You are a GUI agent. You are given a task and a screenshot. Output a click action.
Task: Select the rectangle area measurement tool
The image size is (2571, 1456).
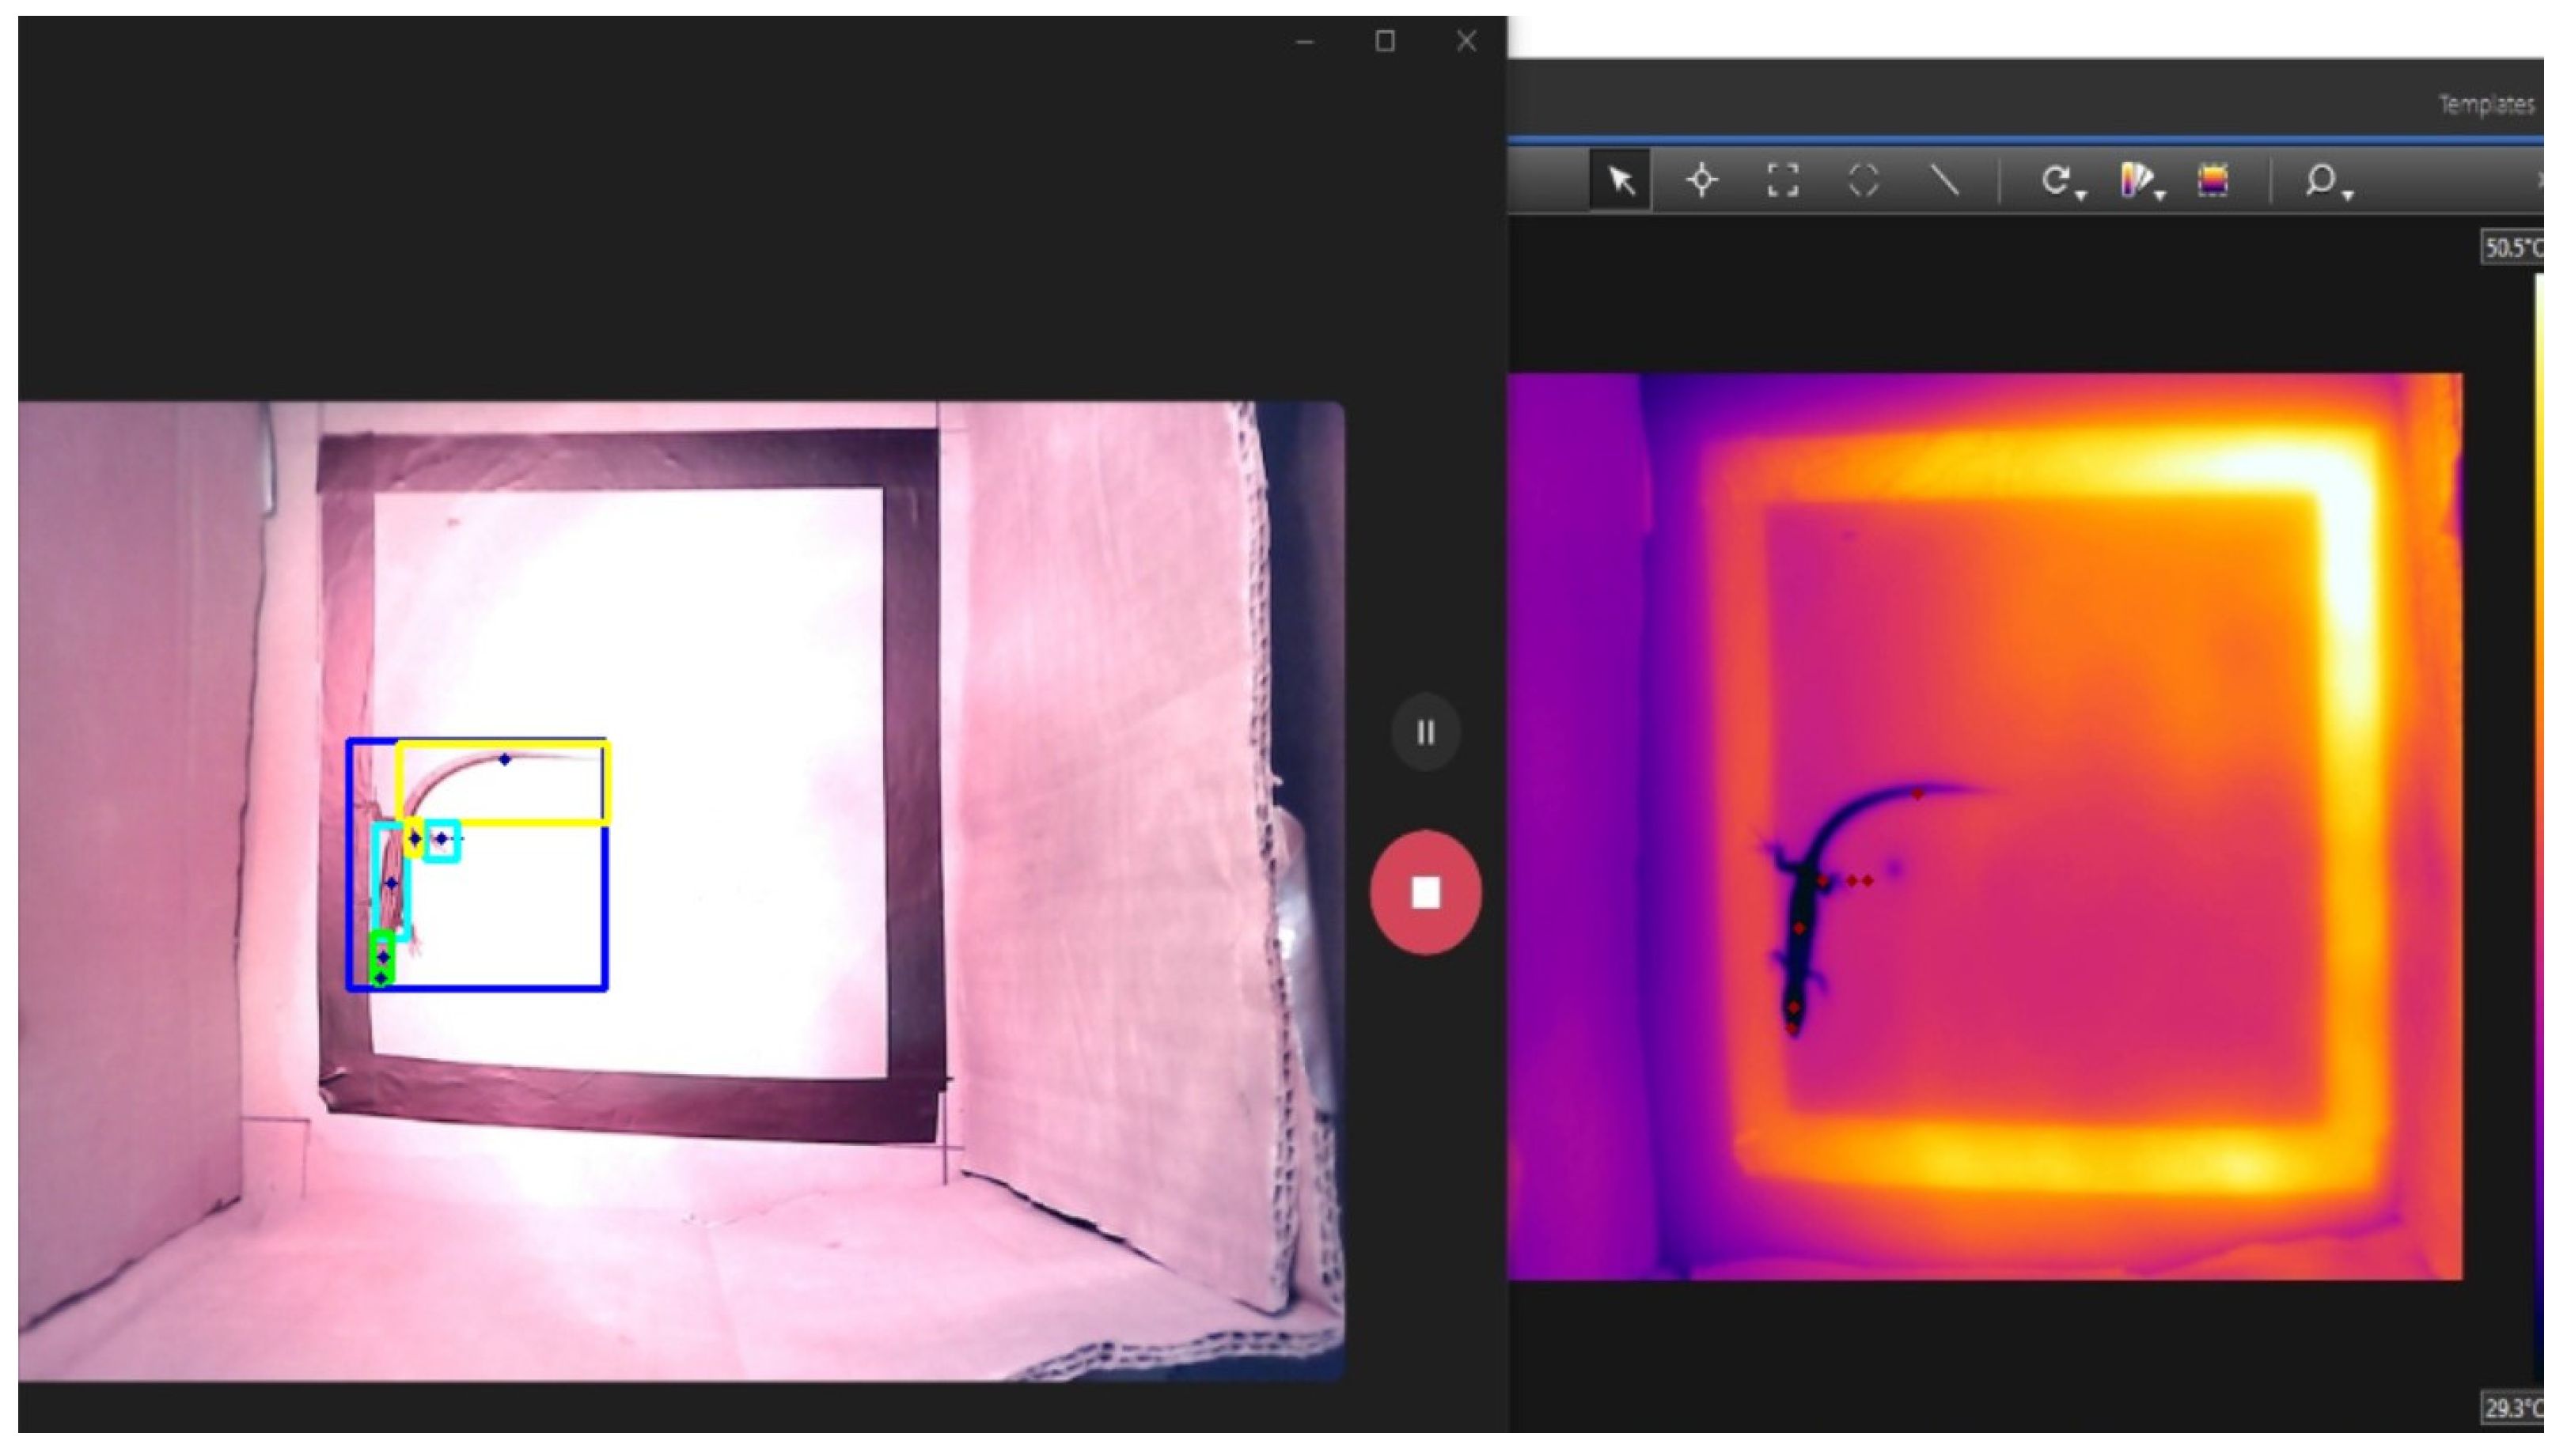tap(1783, 181)
